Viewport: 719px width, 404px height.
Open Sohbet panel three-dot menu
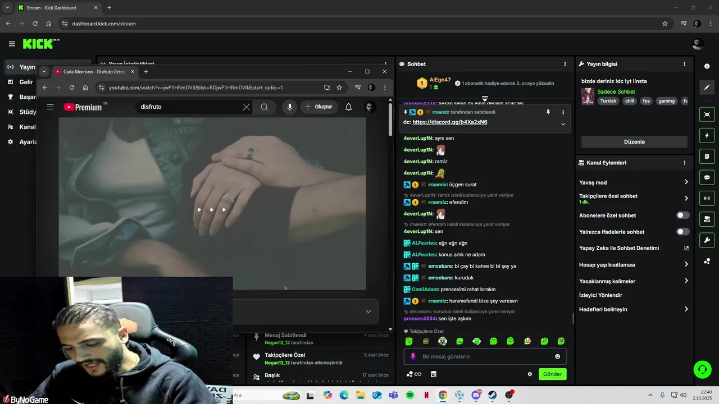565,64
